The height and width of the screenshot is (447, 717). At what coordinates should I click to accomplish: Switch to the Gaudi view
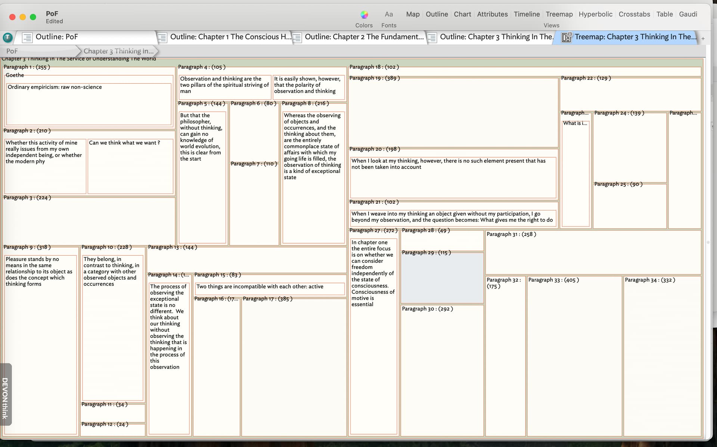(688, 14)
